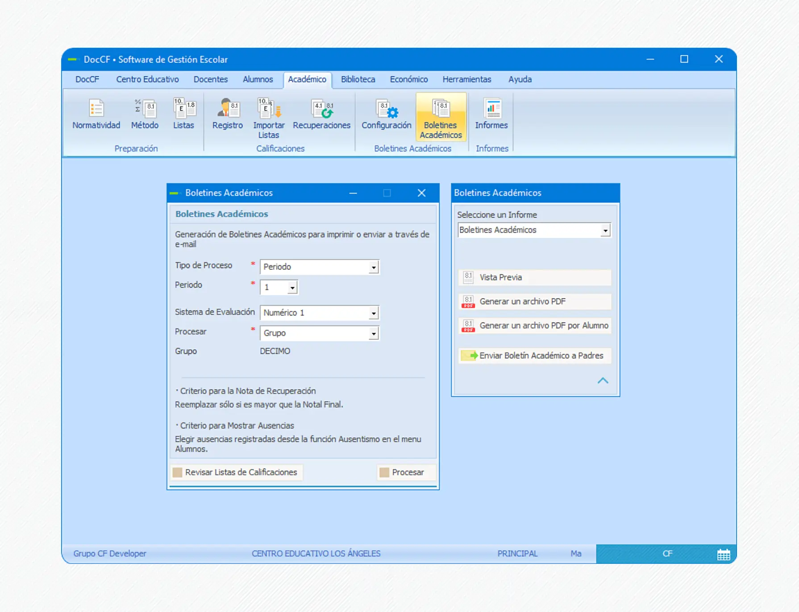Image resolution: width=799 pixels, height=612 pixels.
Task: Click Generar un archivo PDF por Alumno
Action: (535, 326)
